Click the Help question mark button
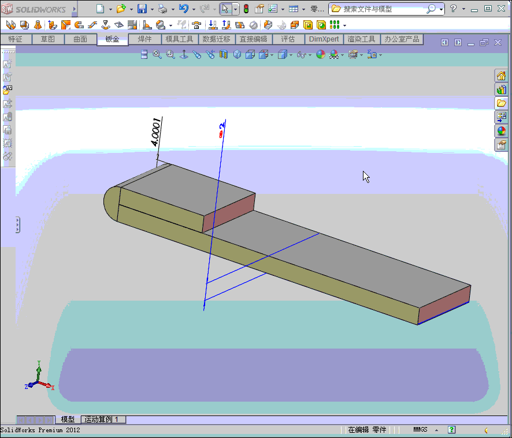This screenshot has height=438, width=512. [453, 9]
